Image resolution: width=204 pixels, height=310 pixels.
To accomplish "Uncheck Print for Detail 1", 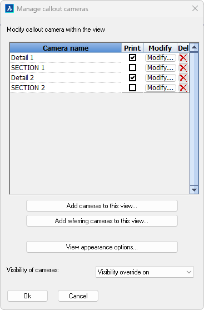I will (x=132, y=58).
